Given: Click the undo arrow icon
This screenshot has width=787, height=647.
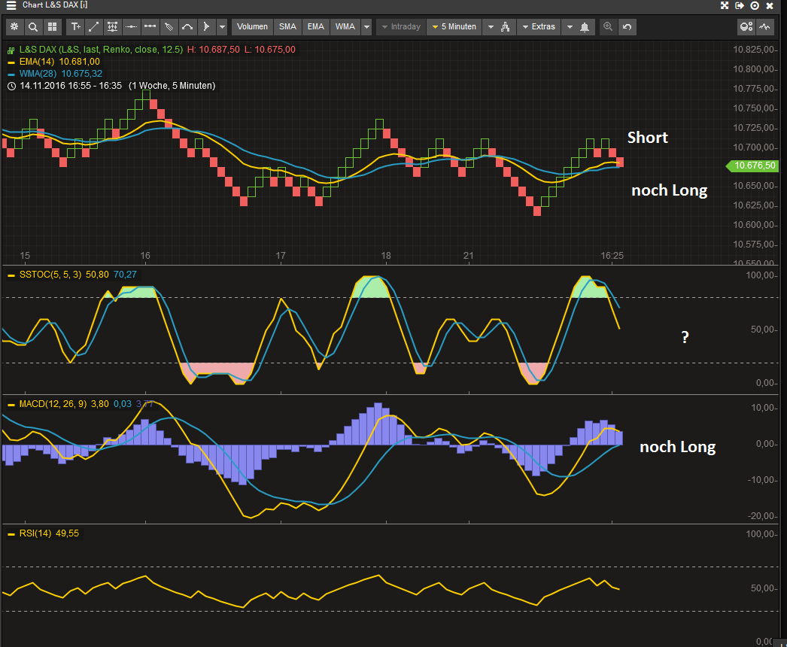Looking at the screenshot, I should [x=627, y=27].
